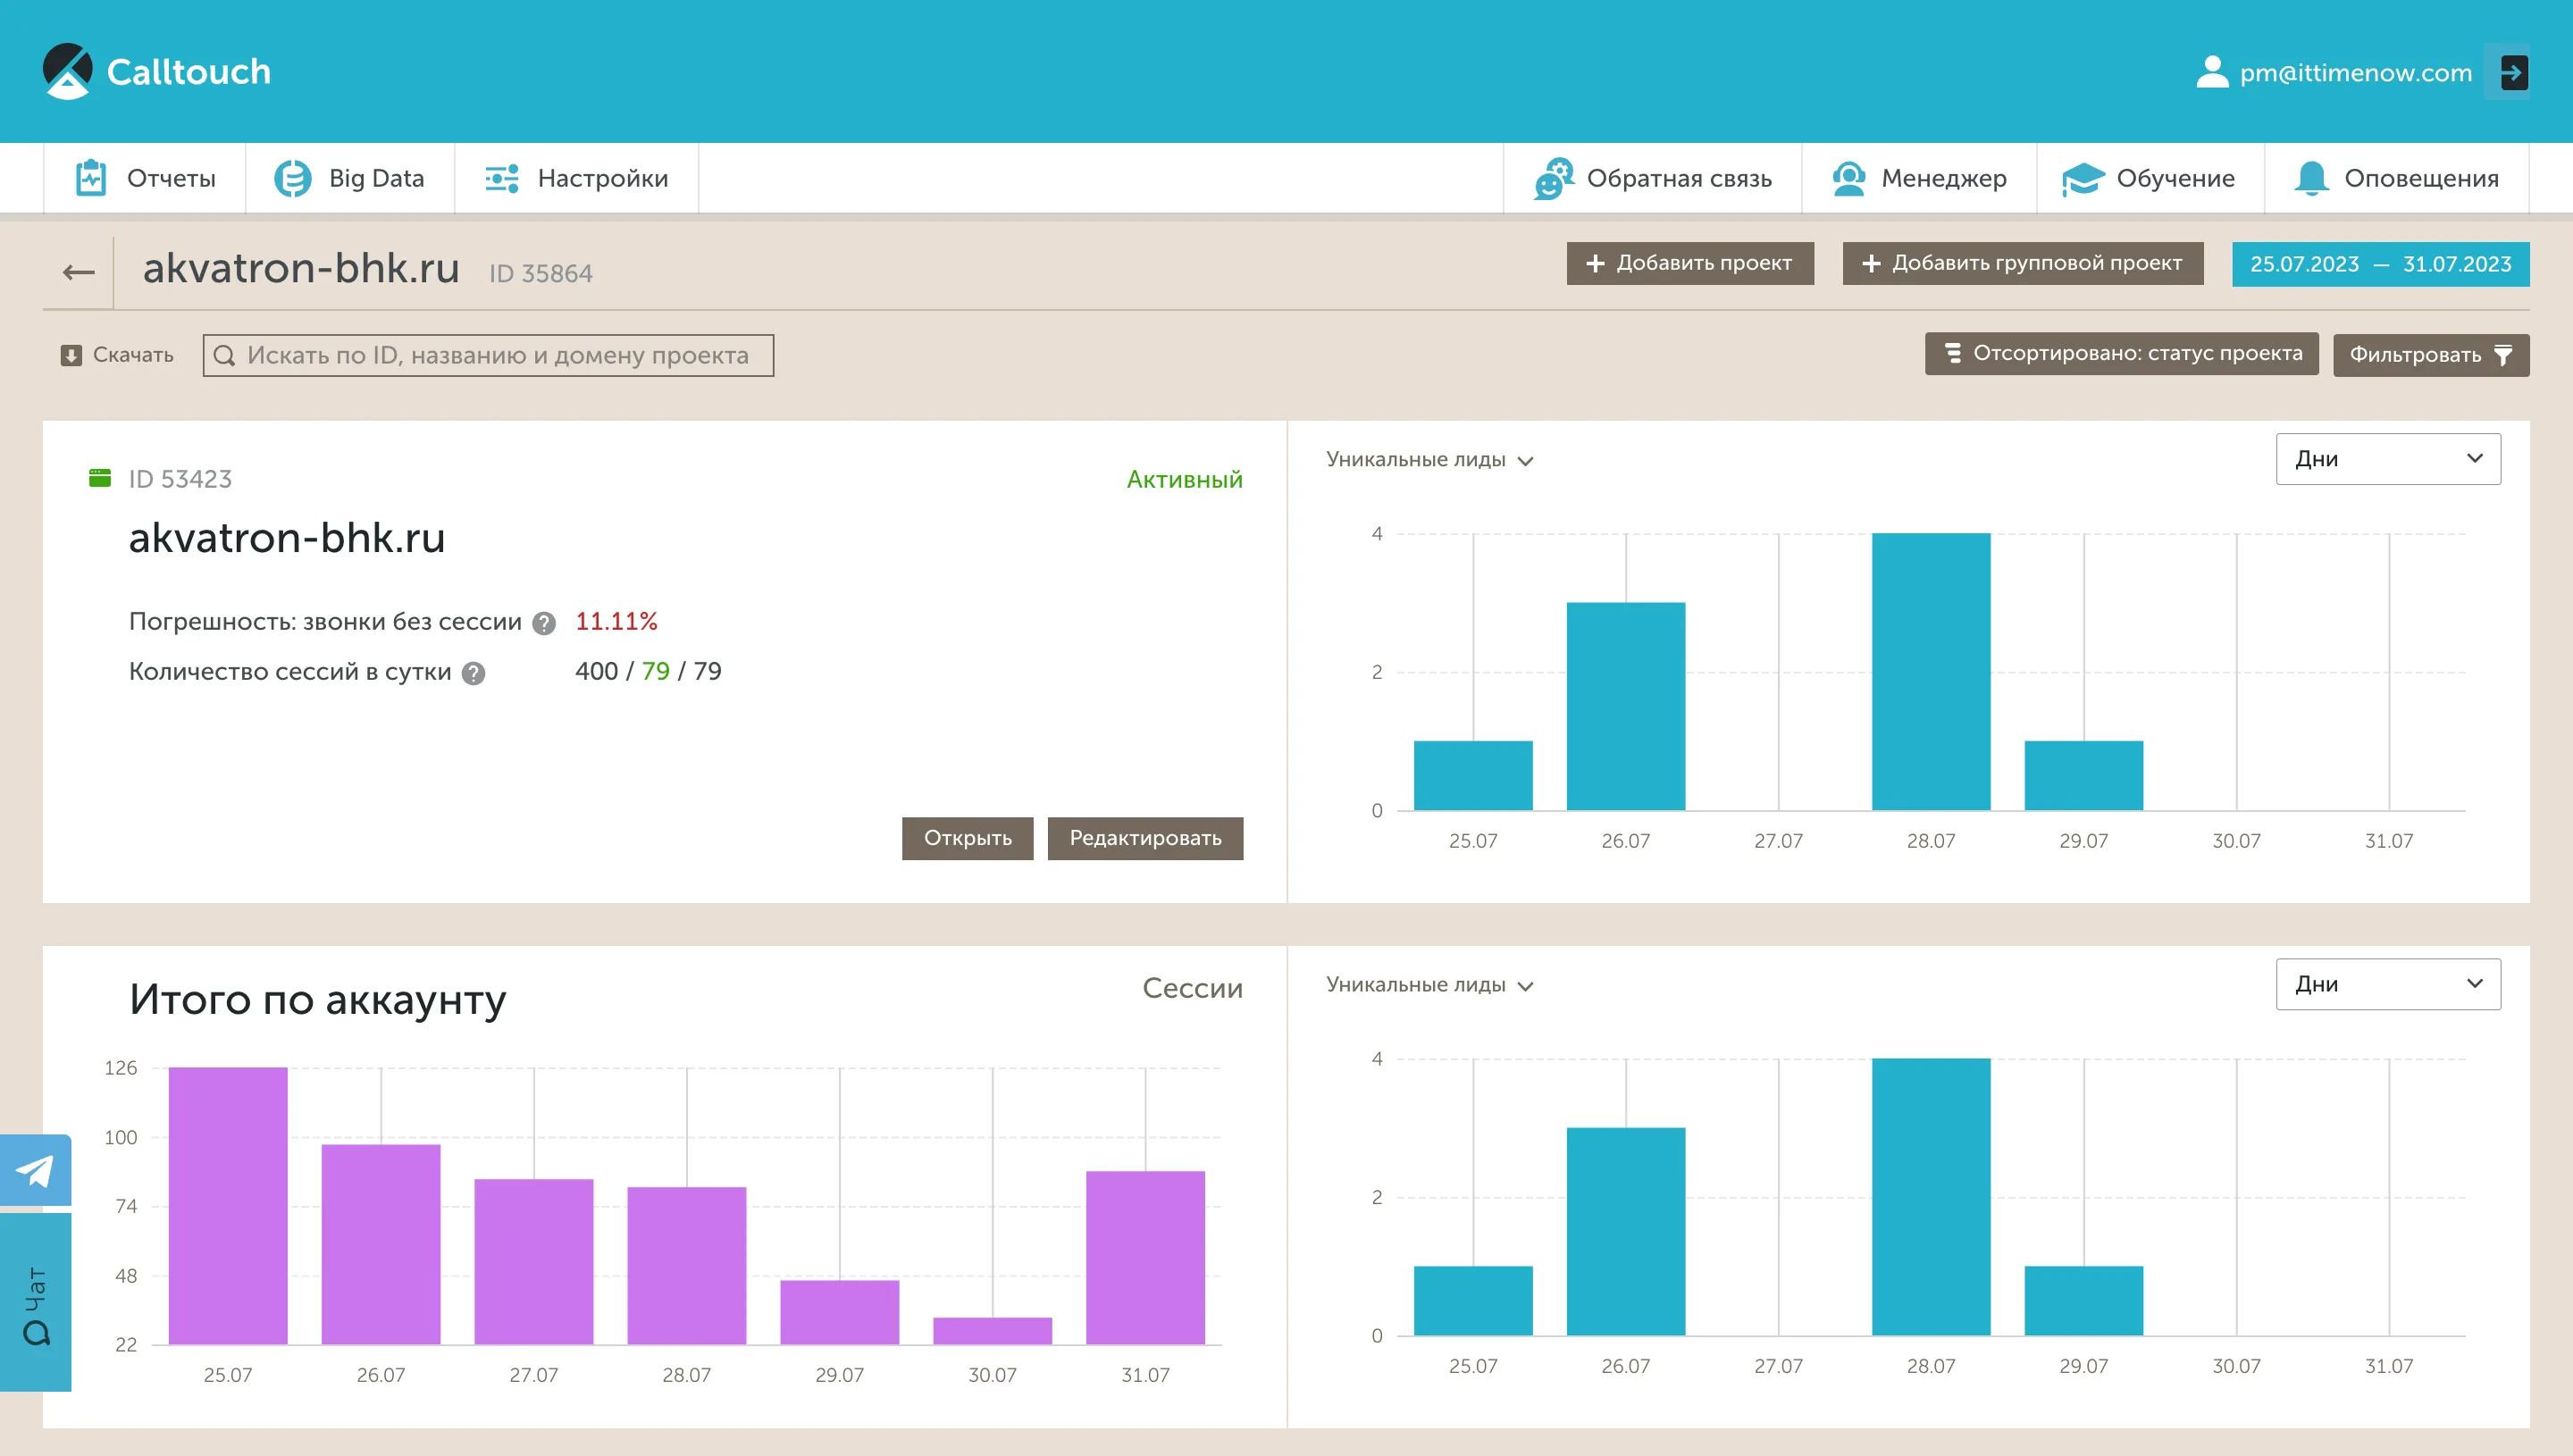This screenshot has width=2573, height=1456.
Task: Click the Скачать download icon
Action: [71, 355]
